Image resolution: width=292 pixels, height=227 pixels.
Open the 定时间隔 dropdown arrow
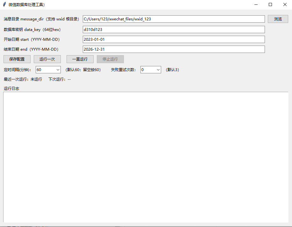(x=58, y=70)
